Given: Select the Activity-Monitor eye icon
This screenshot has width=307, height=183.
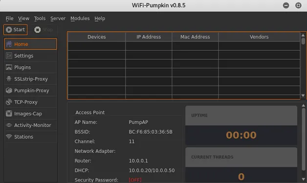Looking at the screenshot, I should pos(9,125).
